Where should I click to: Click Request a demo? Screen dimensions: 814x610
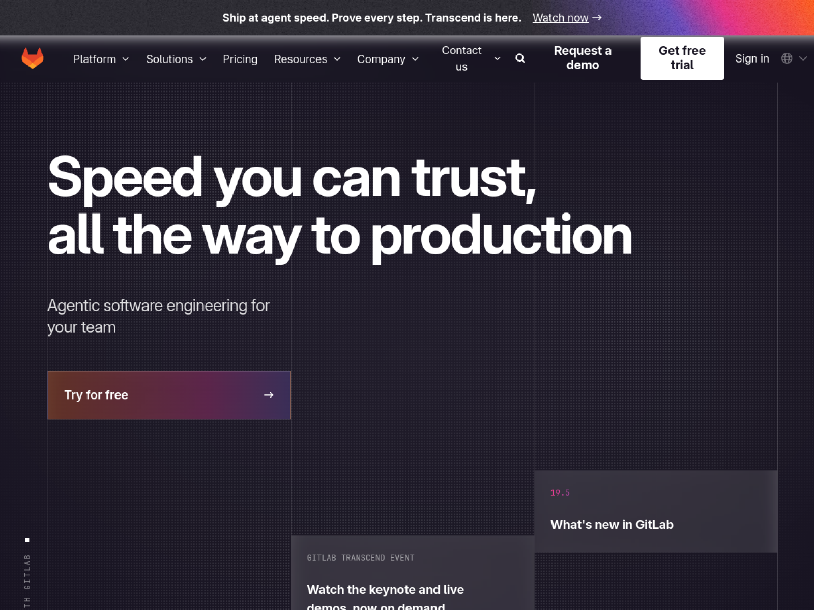pyautogui.click(x=583, y=58)
